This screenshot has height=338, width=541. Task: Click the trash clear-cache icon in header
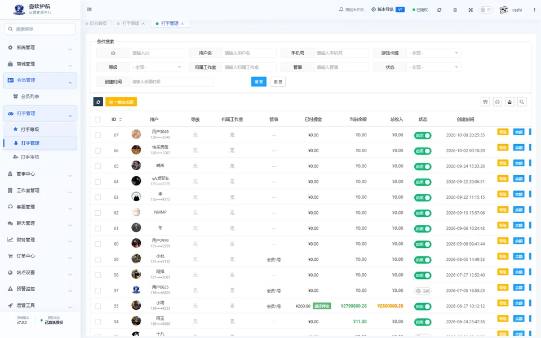click(455, 10)
